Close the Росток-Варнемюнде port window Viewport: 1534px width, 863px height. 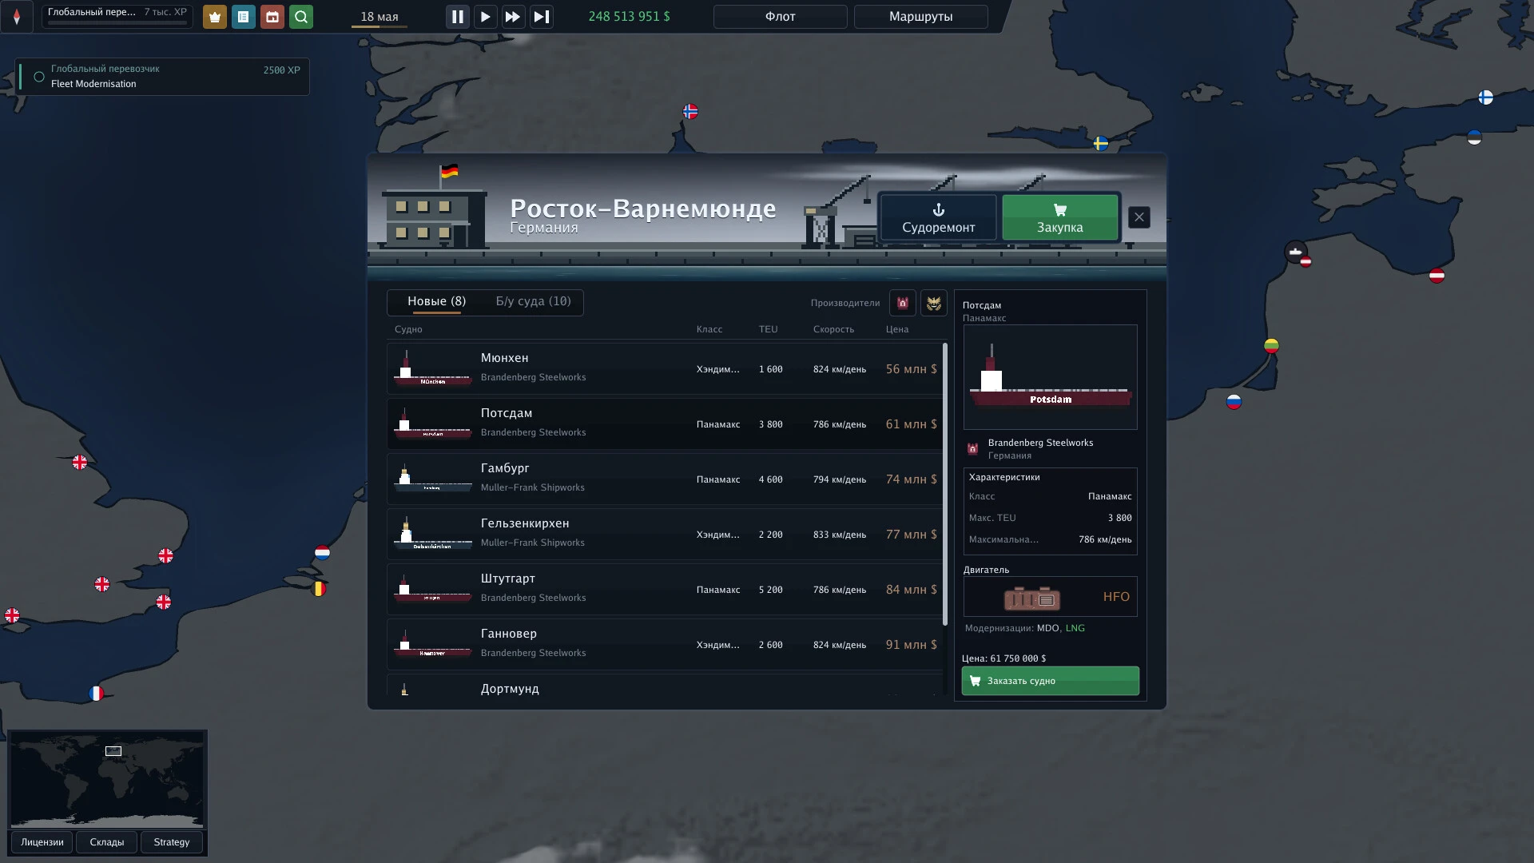(x=1139, y=217)
